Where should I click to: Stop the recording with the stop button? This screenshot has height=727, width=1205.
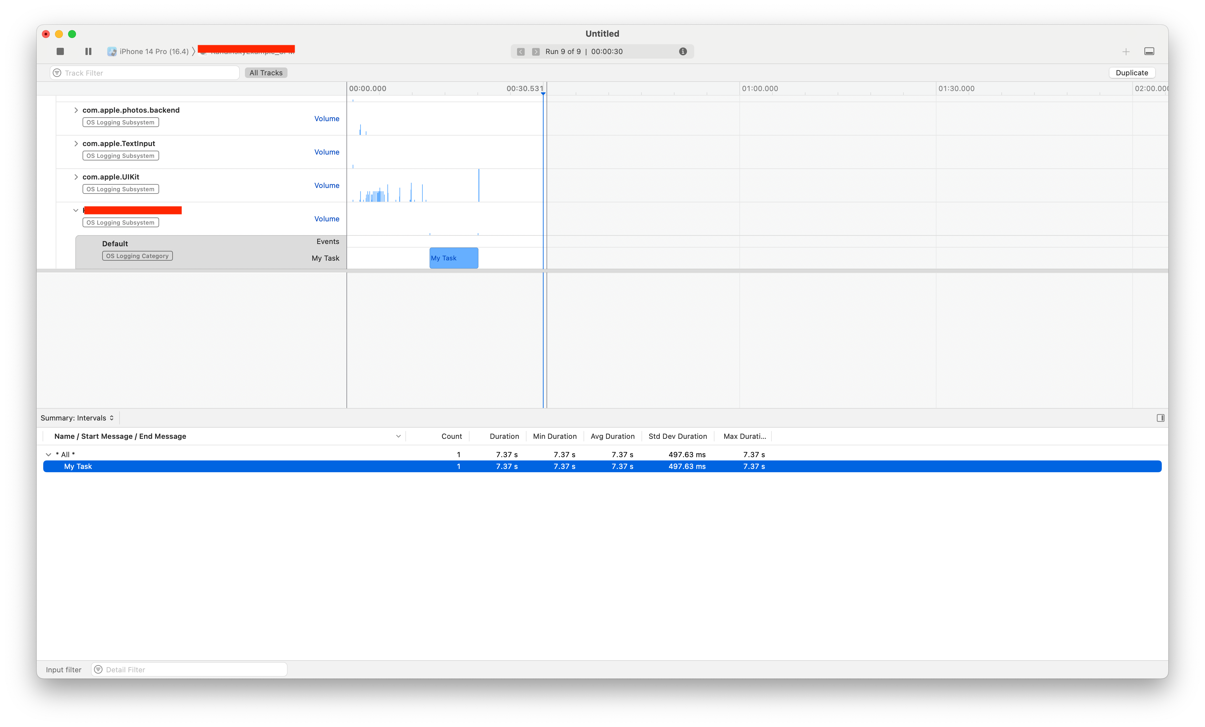point(60,51)
